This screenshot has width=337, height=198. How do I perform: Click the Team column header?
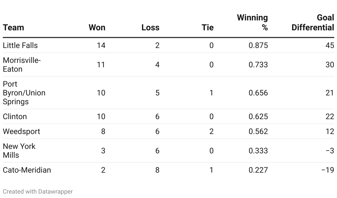tap(14, 28)
